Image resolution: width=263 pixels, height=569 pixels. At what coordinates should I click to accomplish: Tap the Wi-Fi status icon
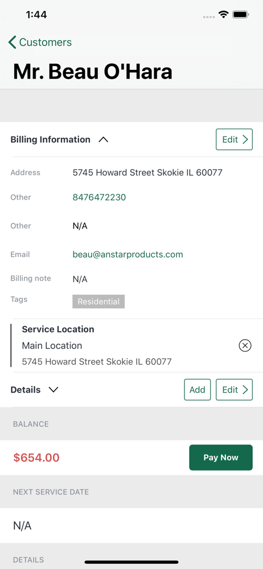coord(223,15)
